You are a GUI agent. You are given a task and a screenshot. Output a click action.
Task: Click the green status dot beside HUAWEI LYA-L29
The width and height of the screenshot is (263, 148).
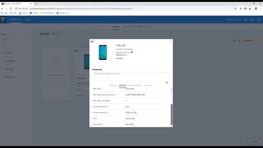tap(131, 52)
